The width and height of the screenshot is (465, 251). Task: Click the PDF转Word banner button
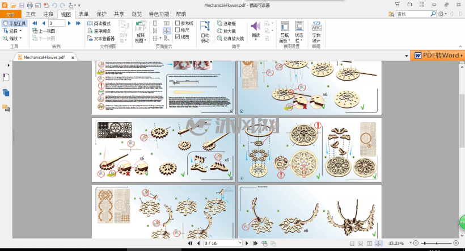[438, 56]
